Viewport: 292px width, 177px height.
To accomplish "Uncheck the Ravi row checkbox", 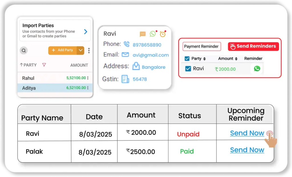I will tap(188, 69).
